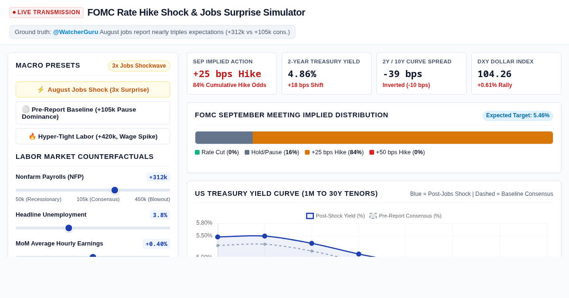
Task: Select Hyper-Tight Labor preset
Action: pyautogui.click(x=93, y=136)
